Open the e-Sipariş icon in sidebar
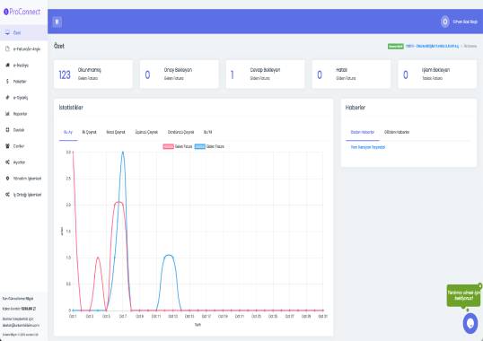This screenshot has width=483, height=341. [x=8, y=98]
